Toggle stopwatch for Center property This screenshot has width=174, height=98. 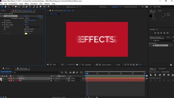pyautogui.click(x=5, y=20)
